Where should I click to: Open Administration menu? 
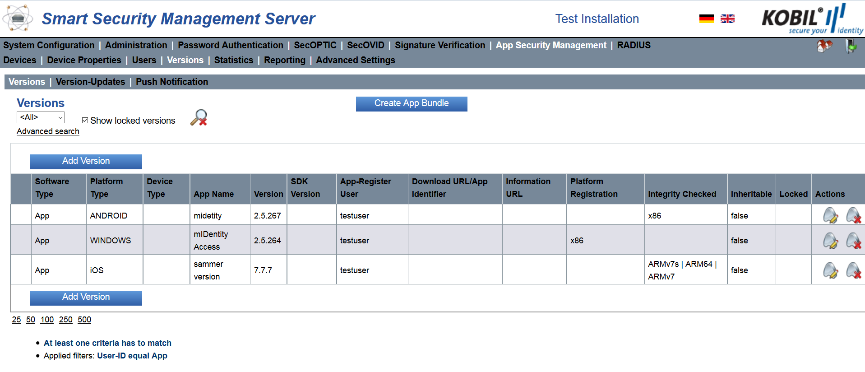[136, 45]
